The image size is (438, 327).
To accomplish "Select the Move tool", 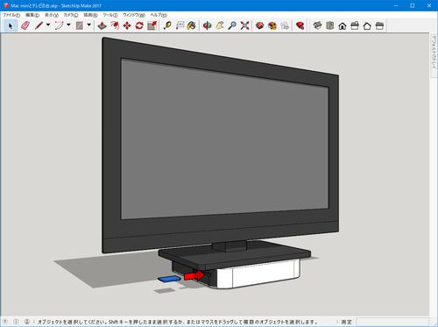I will 127,25.
